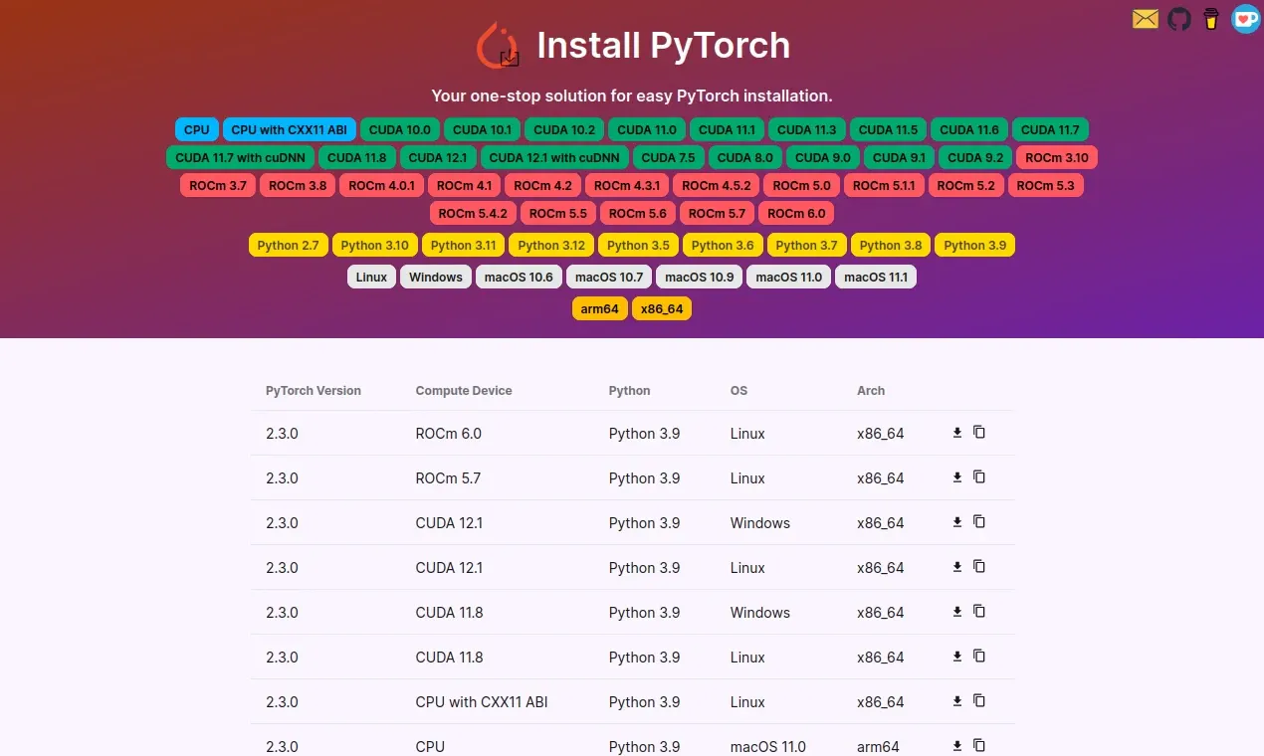
Task: Toggle the CPU filter tag
Action: 197,129
